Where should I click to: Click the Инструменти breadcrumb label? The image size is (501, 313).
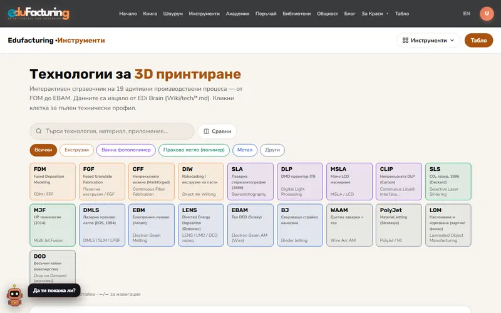(x=81, y=40)
